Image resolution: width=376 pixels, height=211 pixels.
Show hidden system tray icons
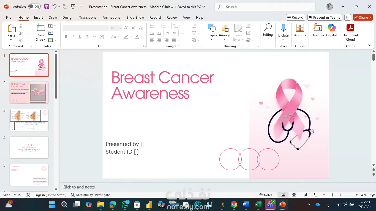309,204
